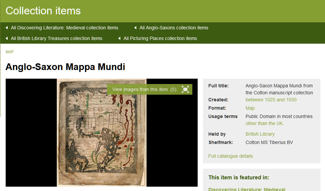Image resolution: width=325 pixels, height=191 pixels.
Task: Click the 'Shelfmark:' field label
Action: (221, 143)
